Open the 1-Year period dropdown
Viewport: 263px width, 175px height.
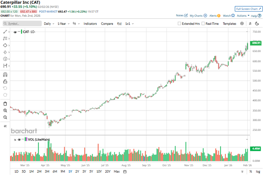coord(63,24)
